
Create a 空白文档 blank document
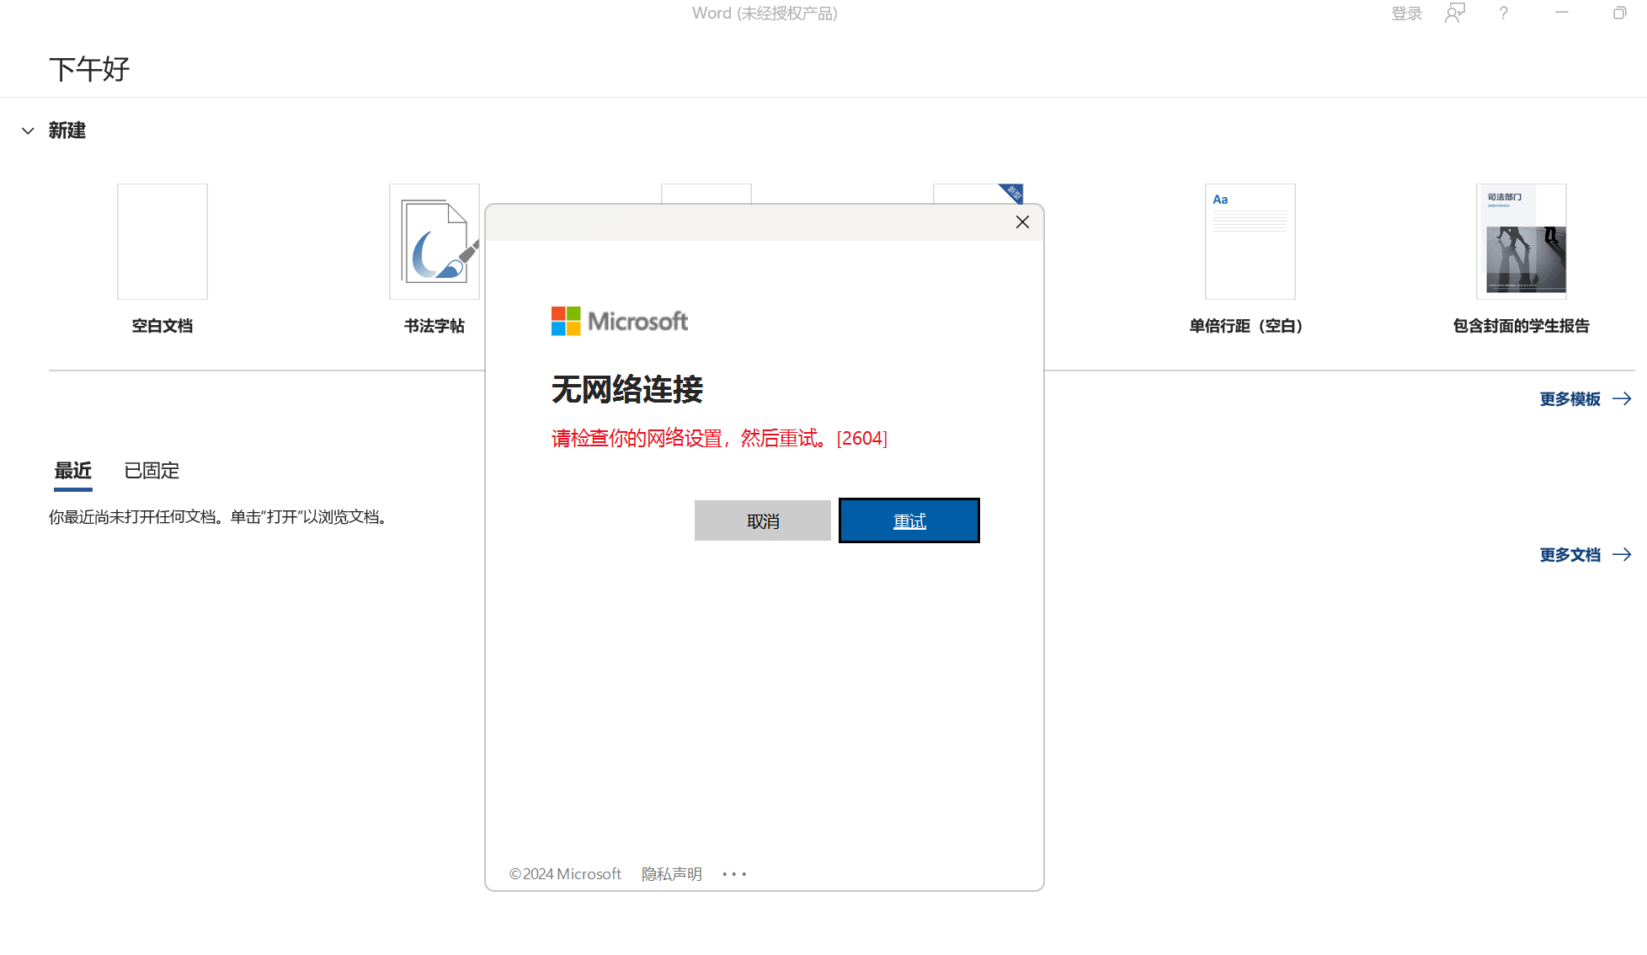(163, 242)
